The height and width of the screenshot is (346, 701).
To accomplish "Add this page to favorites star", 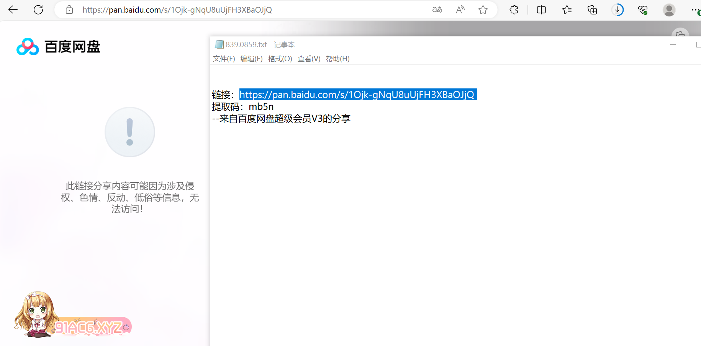I will click(483, 10).
